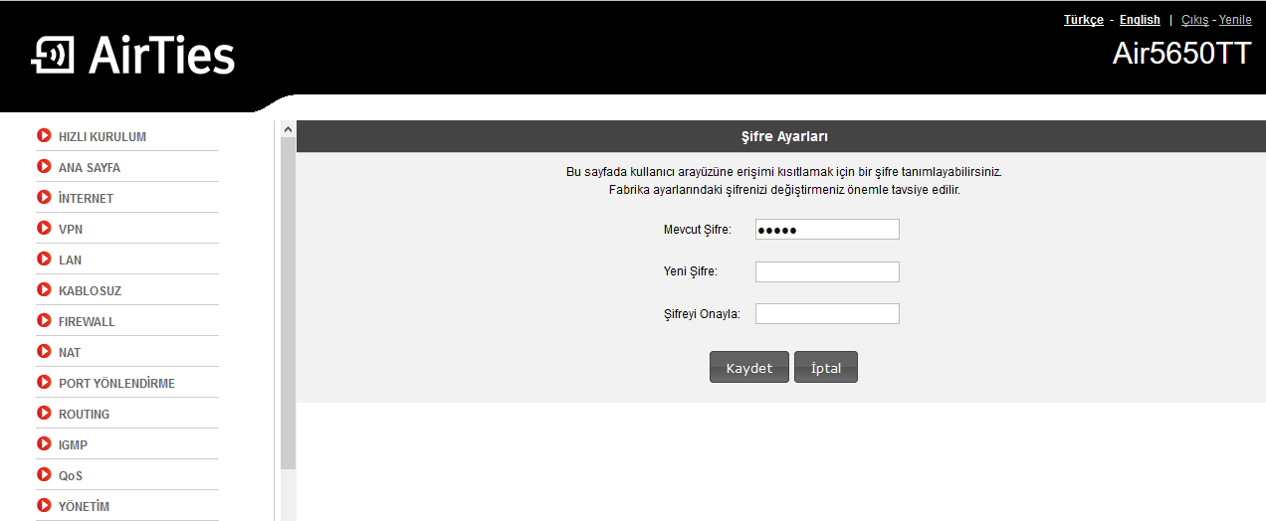Screen dimensions: 1266x521
Task: Click the Şifreyi Onayla input field
Action: coord(827,314)
